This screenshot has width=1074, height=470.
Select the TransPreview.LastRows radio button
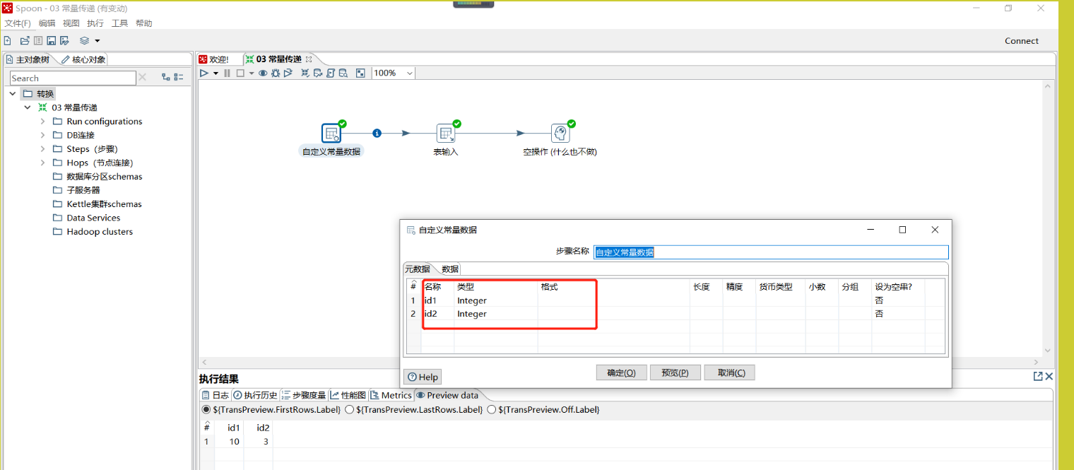pyautogui.click(x=349, y=410)
